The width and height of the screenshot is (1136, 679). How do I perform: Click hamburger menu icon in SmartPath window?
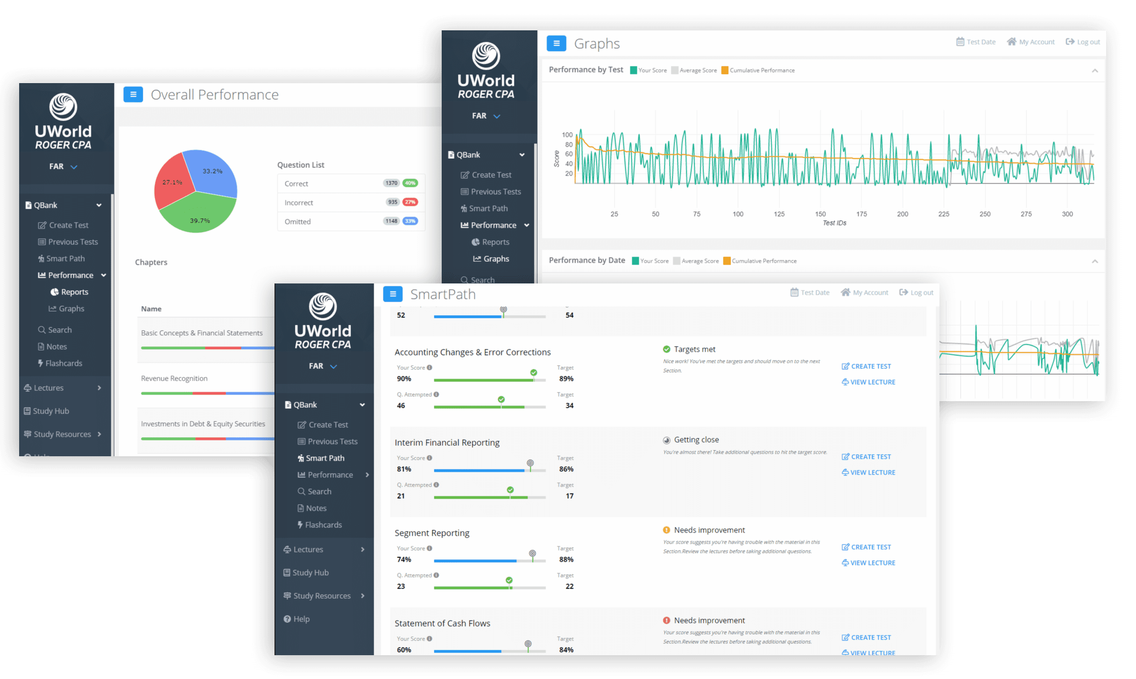(x=393, y=294)
